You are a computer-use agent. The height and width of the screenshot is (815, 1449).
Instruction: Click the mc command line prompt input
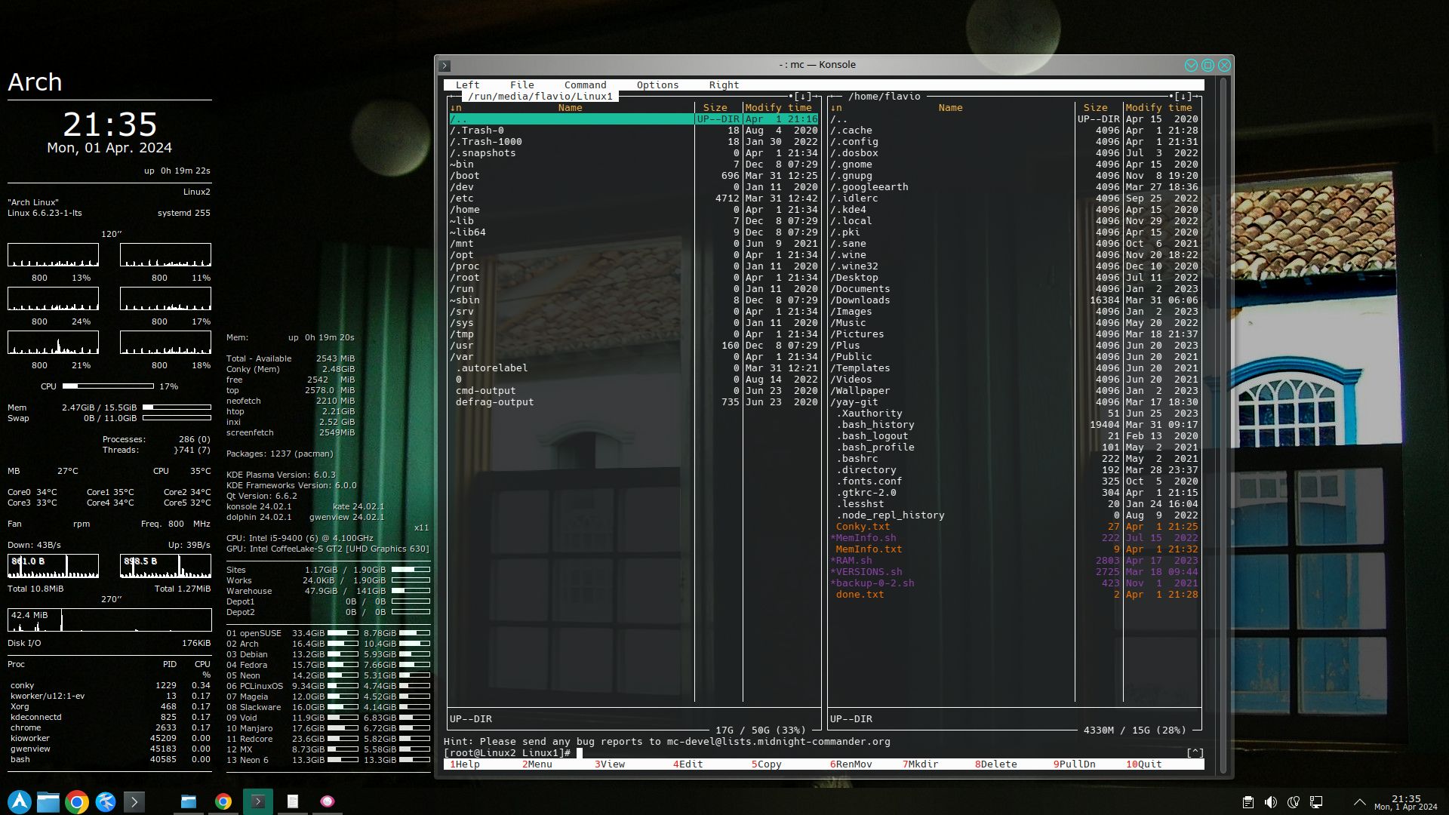(814, 753)
